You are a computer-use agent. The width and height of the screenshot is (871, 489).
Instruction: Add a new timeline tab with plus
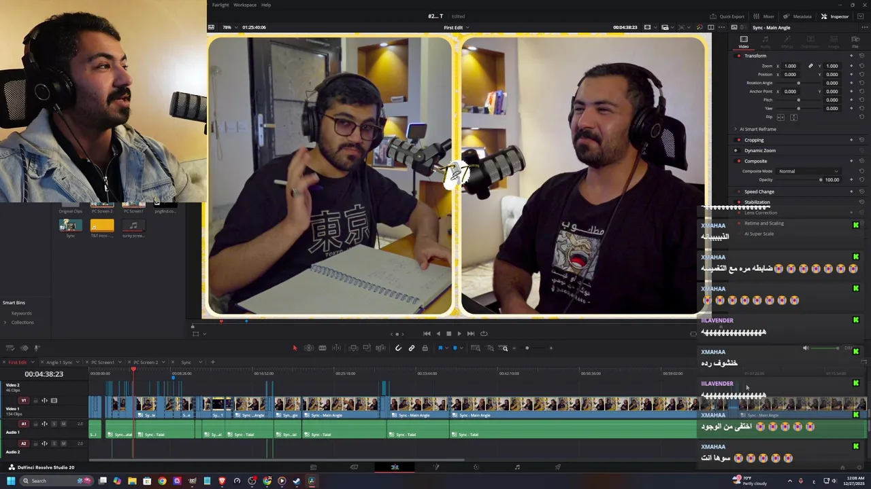(212, 362)
